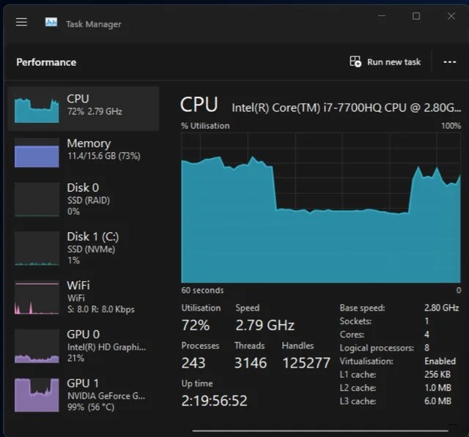Select Disk 1 (C:) item
The width and height of the screenshot is (469, 437).
[83, 248]
